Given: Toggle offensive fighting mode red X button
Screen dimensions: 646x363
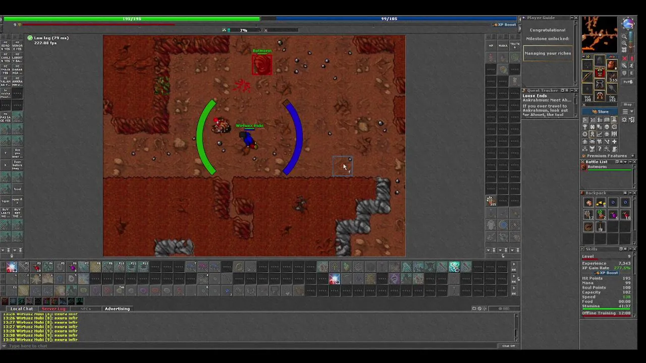Looking at the screenshot, I should (624, 58).
